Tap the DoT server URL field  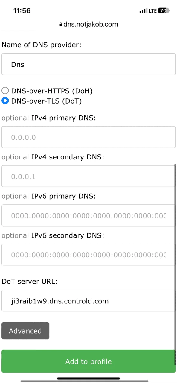[89, 301]
